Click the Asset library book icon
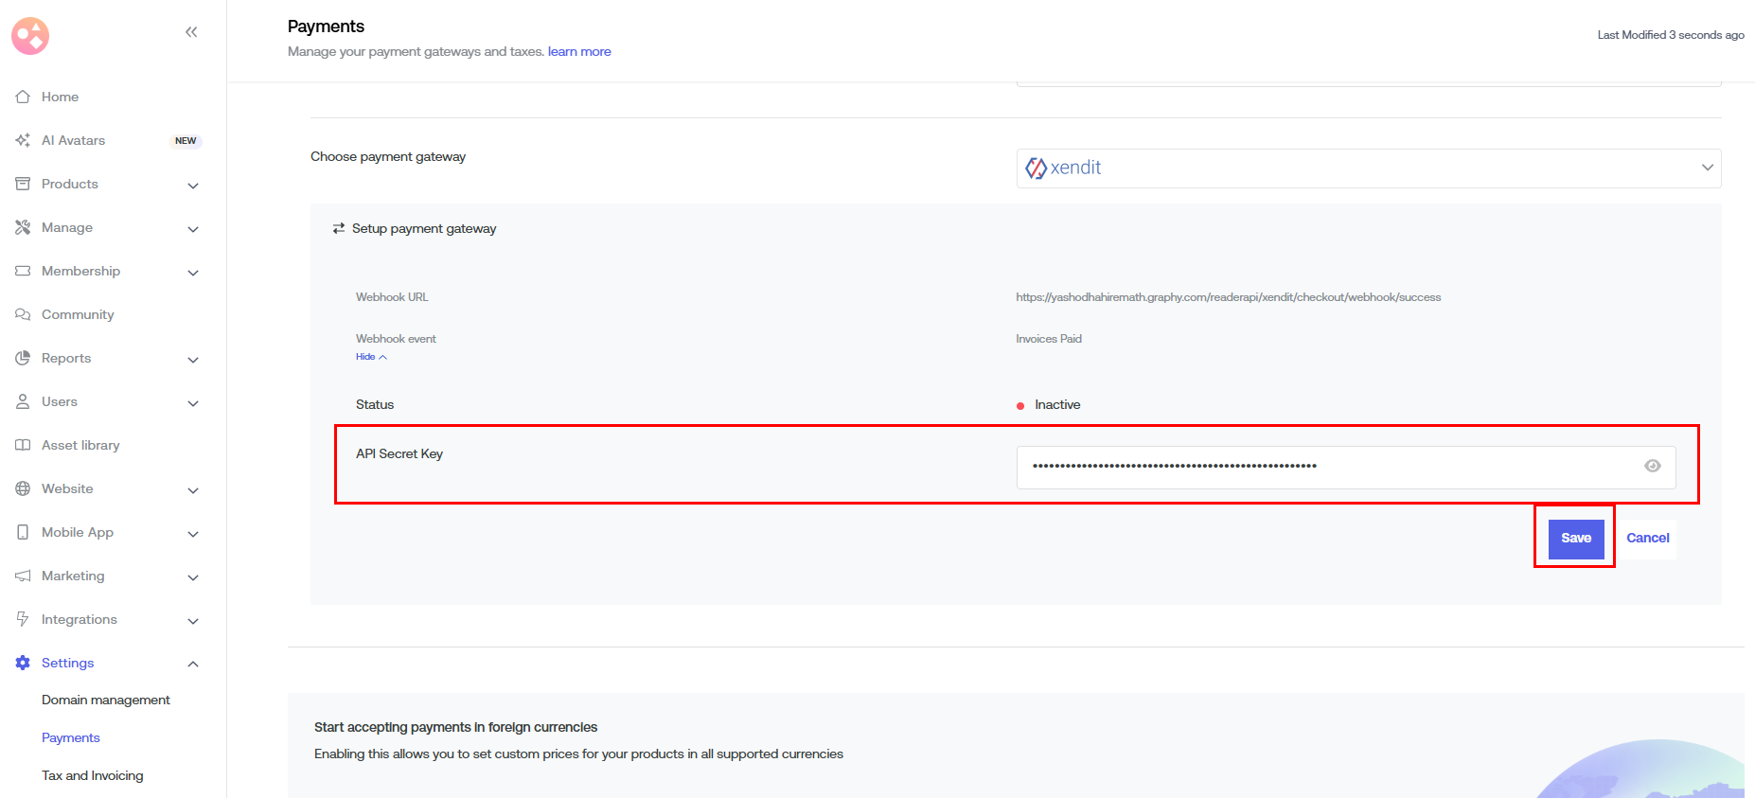Screen dimensions: 1755x798 (23, 445)
